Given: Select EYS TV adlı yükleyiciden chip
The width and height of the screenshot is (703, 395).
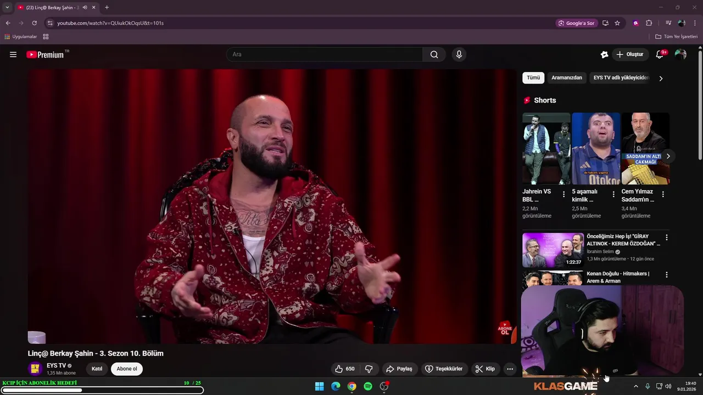Looking at the screenshot, I should pyautogui.click(x=621, y=78).
